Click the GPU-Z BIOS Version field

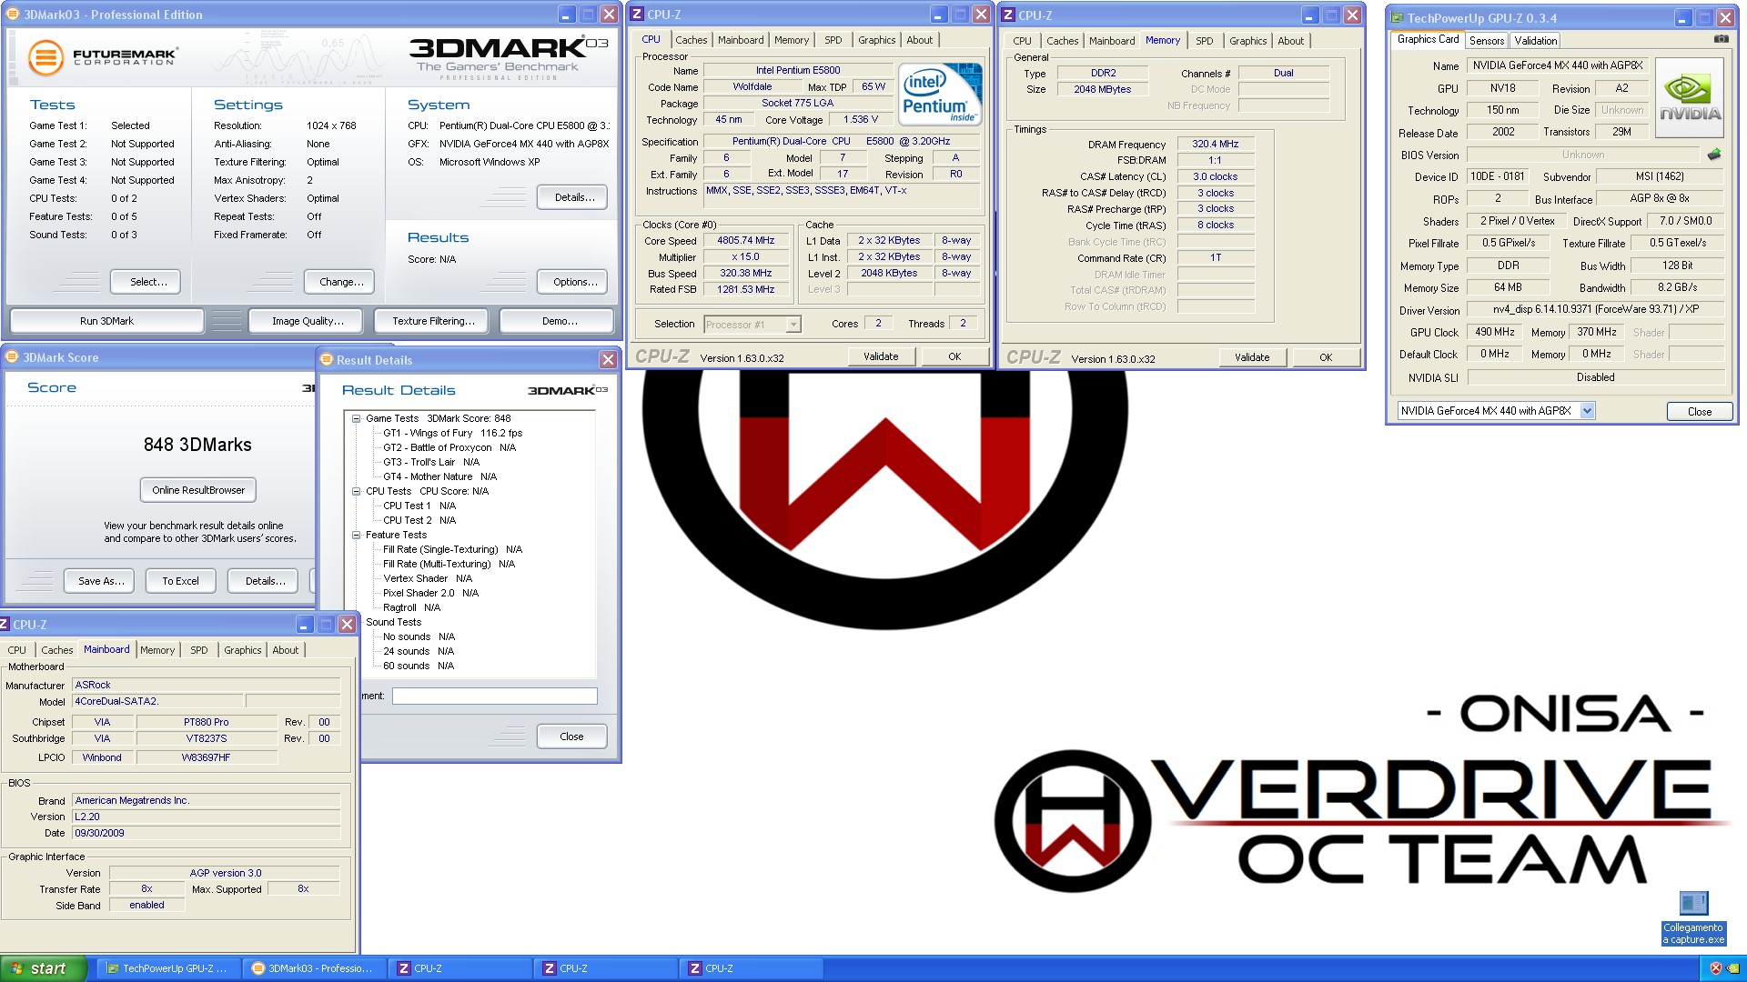[1582, 155]
